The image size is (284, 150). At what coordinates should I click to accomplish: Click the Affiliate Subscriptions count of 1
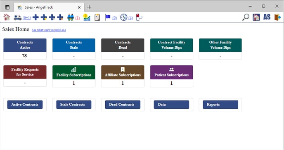pyautogui.click(x=123, y=83)
